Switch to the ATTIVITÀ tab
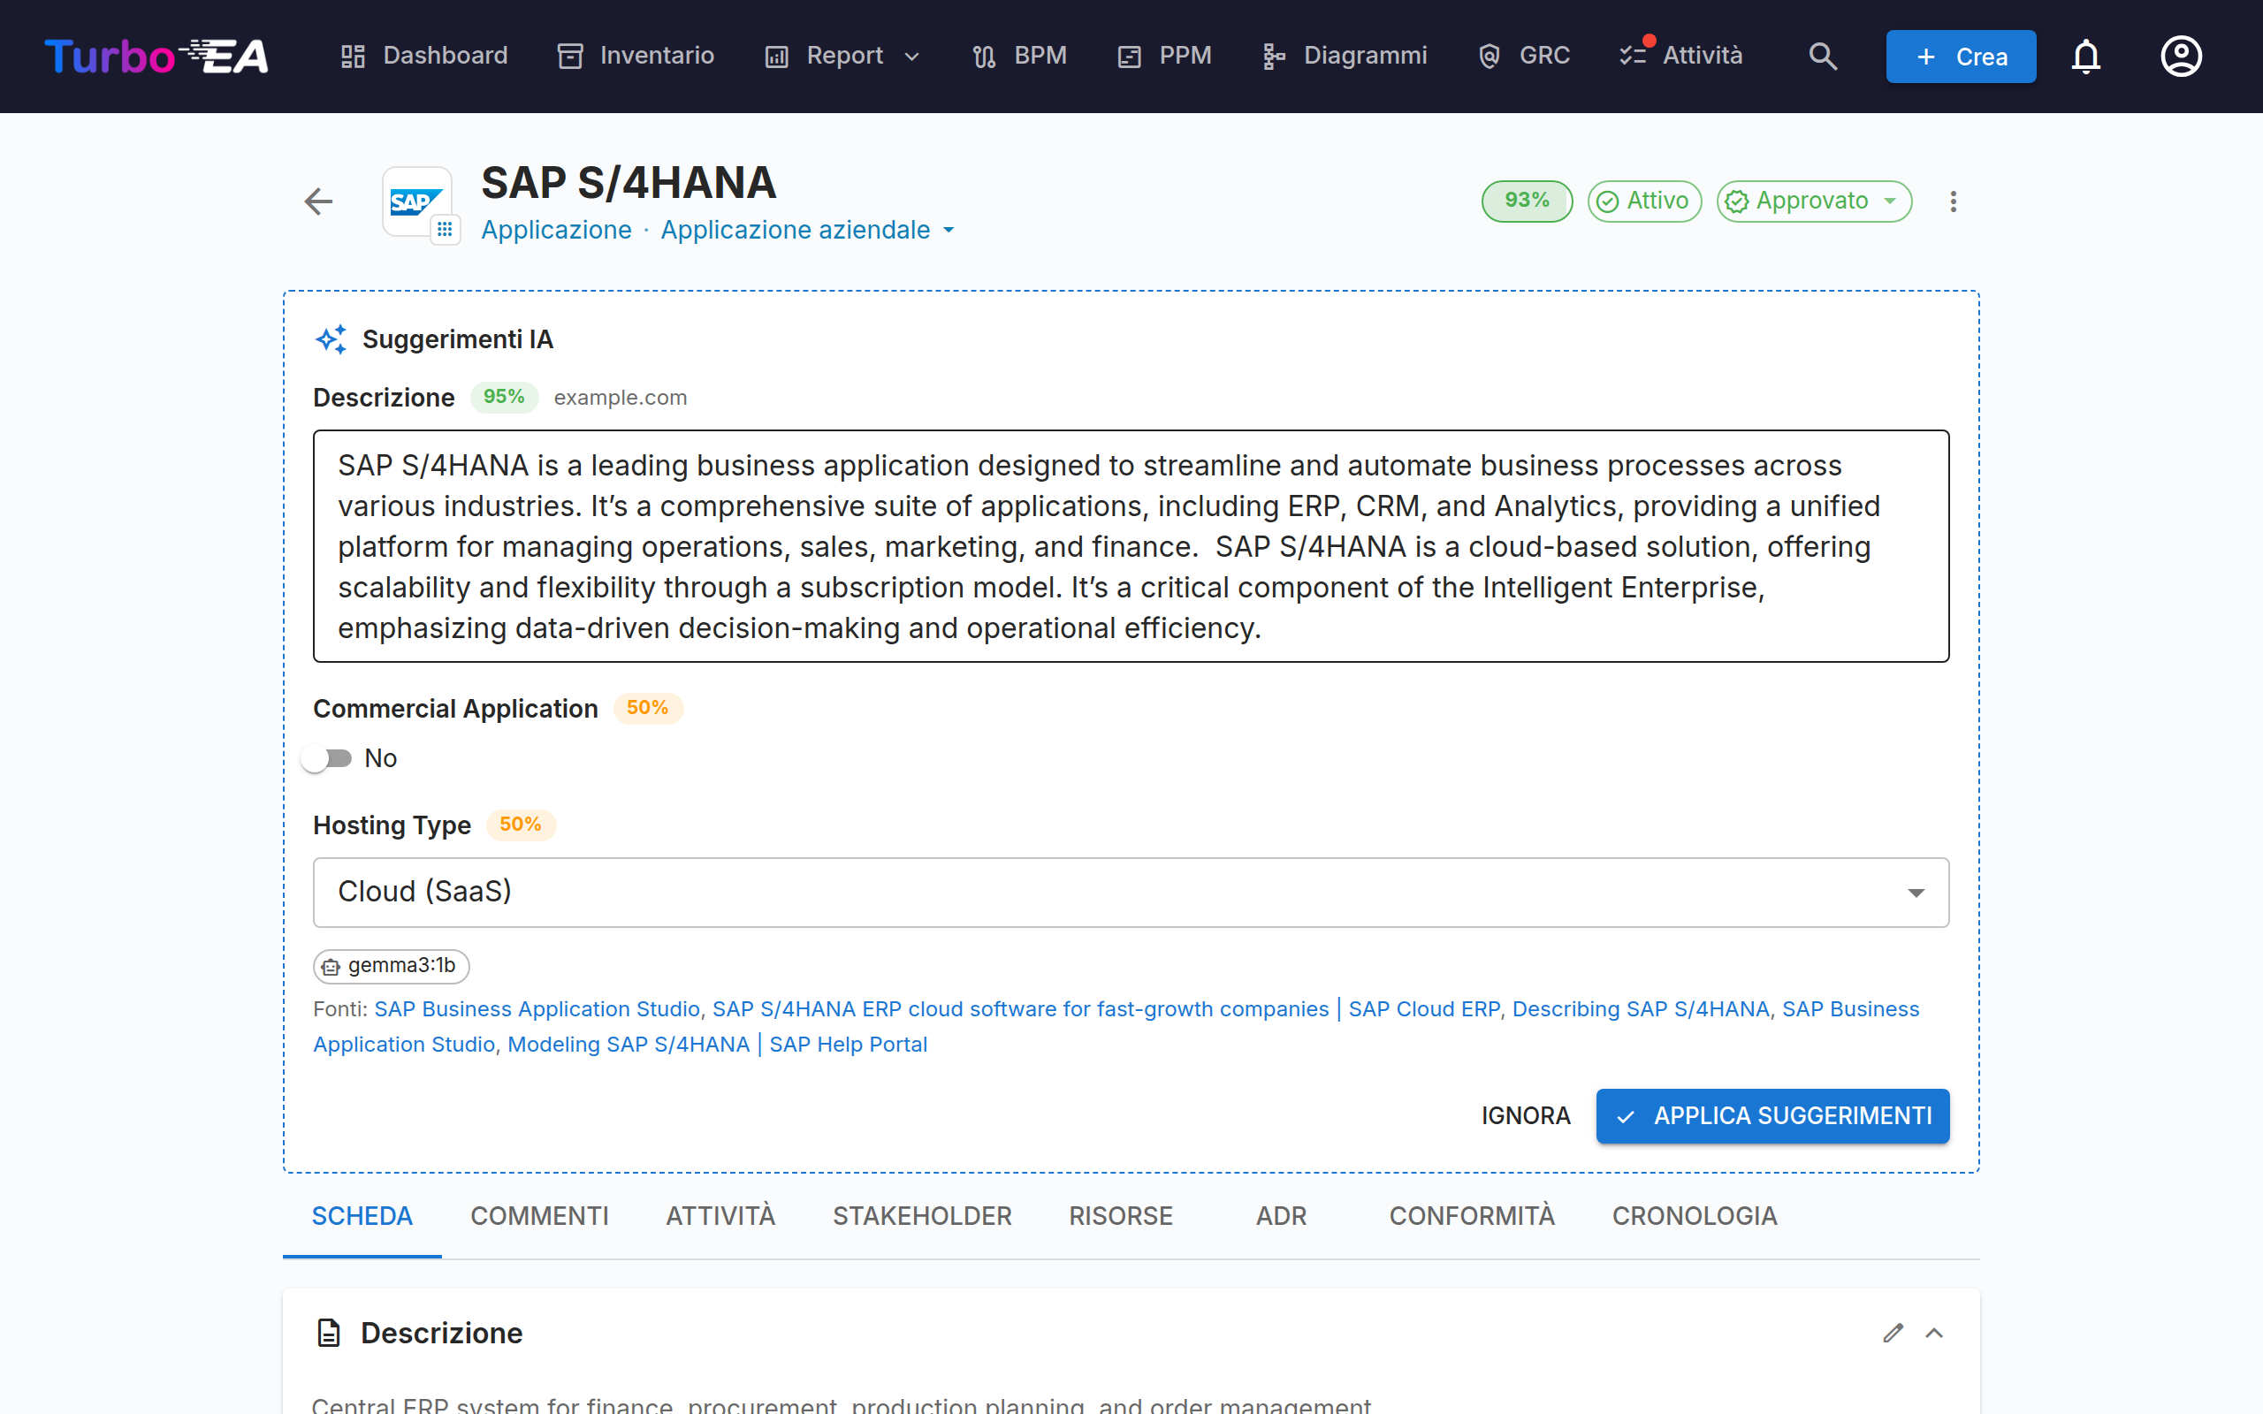 [x=720, y=1216]
